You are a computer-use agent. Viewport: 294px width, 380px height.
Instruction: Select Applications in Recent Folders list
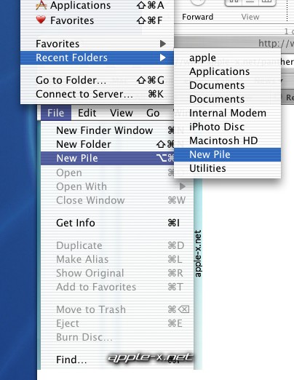pos(227,71)
